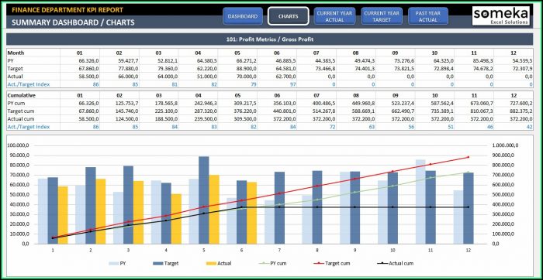This screenshot has height=280, width=543.
Task: Open Past Year Actual sheet
Action: (428, 16)
